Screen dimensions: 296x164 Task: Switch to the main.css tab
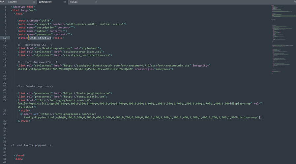74,2
